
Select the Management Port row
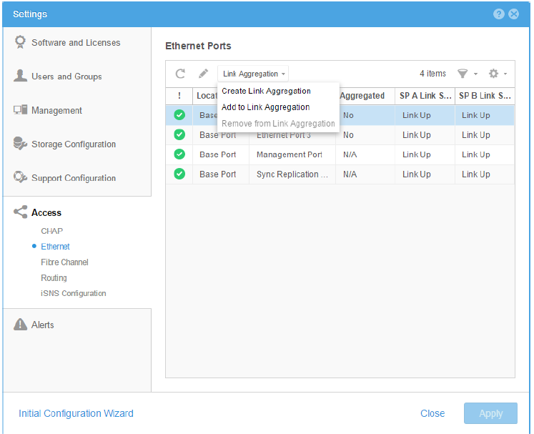point(290,154)
